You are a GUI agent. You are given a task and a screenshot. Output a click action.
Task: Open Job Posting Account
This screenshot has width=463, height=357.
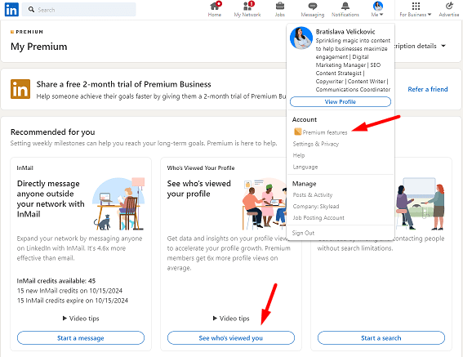[318, 218]
